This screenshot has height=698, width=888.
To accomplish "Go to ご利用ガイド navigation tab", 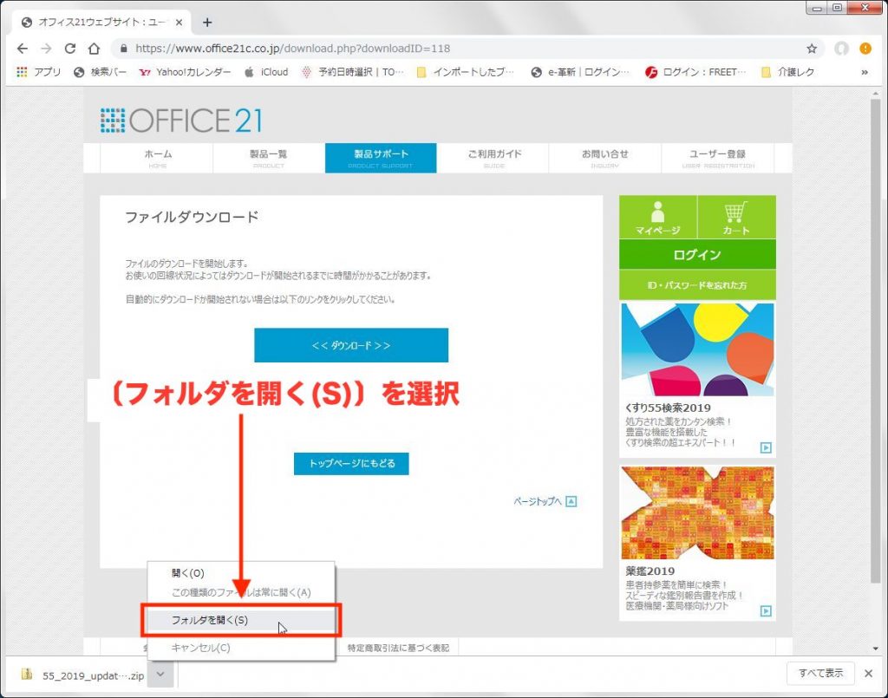I will 494,158.
